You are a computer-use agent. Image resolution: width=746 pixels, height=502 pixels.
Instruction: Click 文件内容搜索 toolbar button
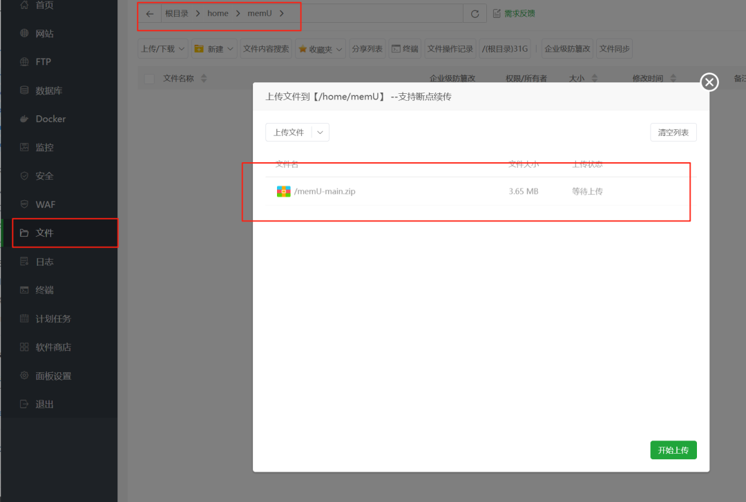click(x=266, y=48)
